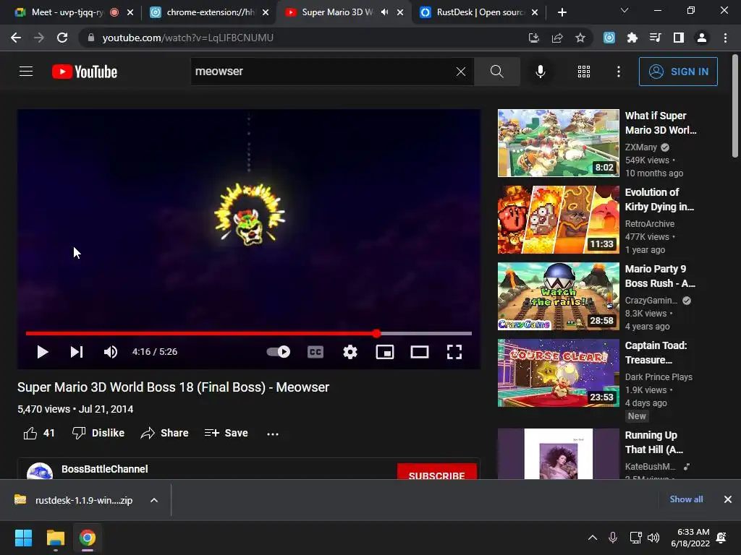Open What if Super Mario 3D World thumbnail
Image resolution: width=741 pixels, height=555 pixels.
click(x=559, y=143)
